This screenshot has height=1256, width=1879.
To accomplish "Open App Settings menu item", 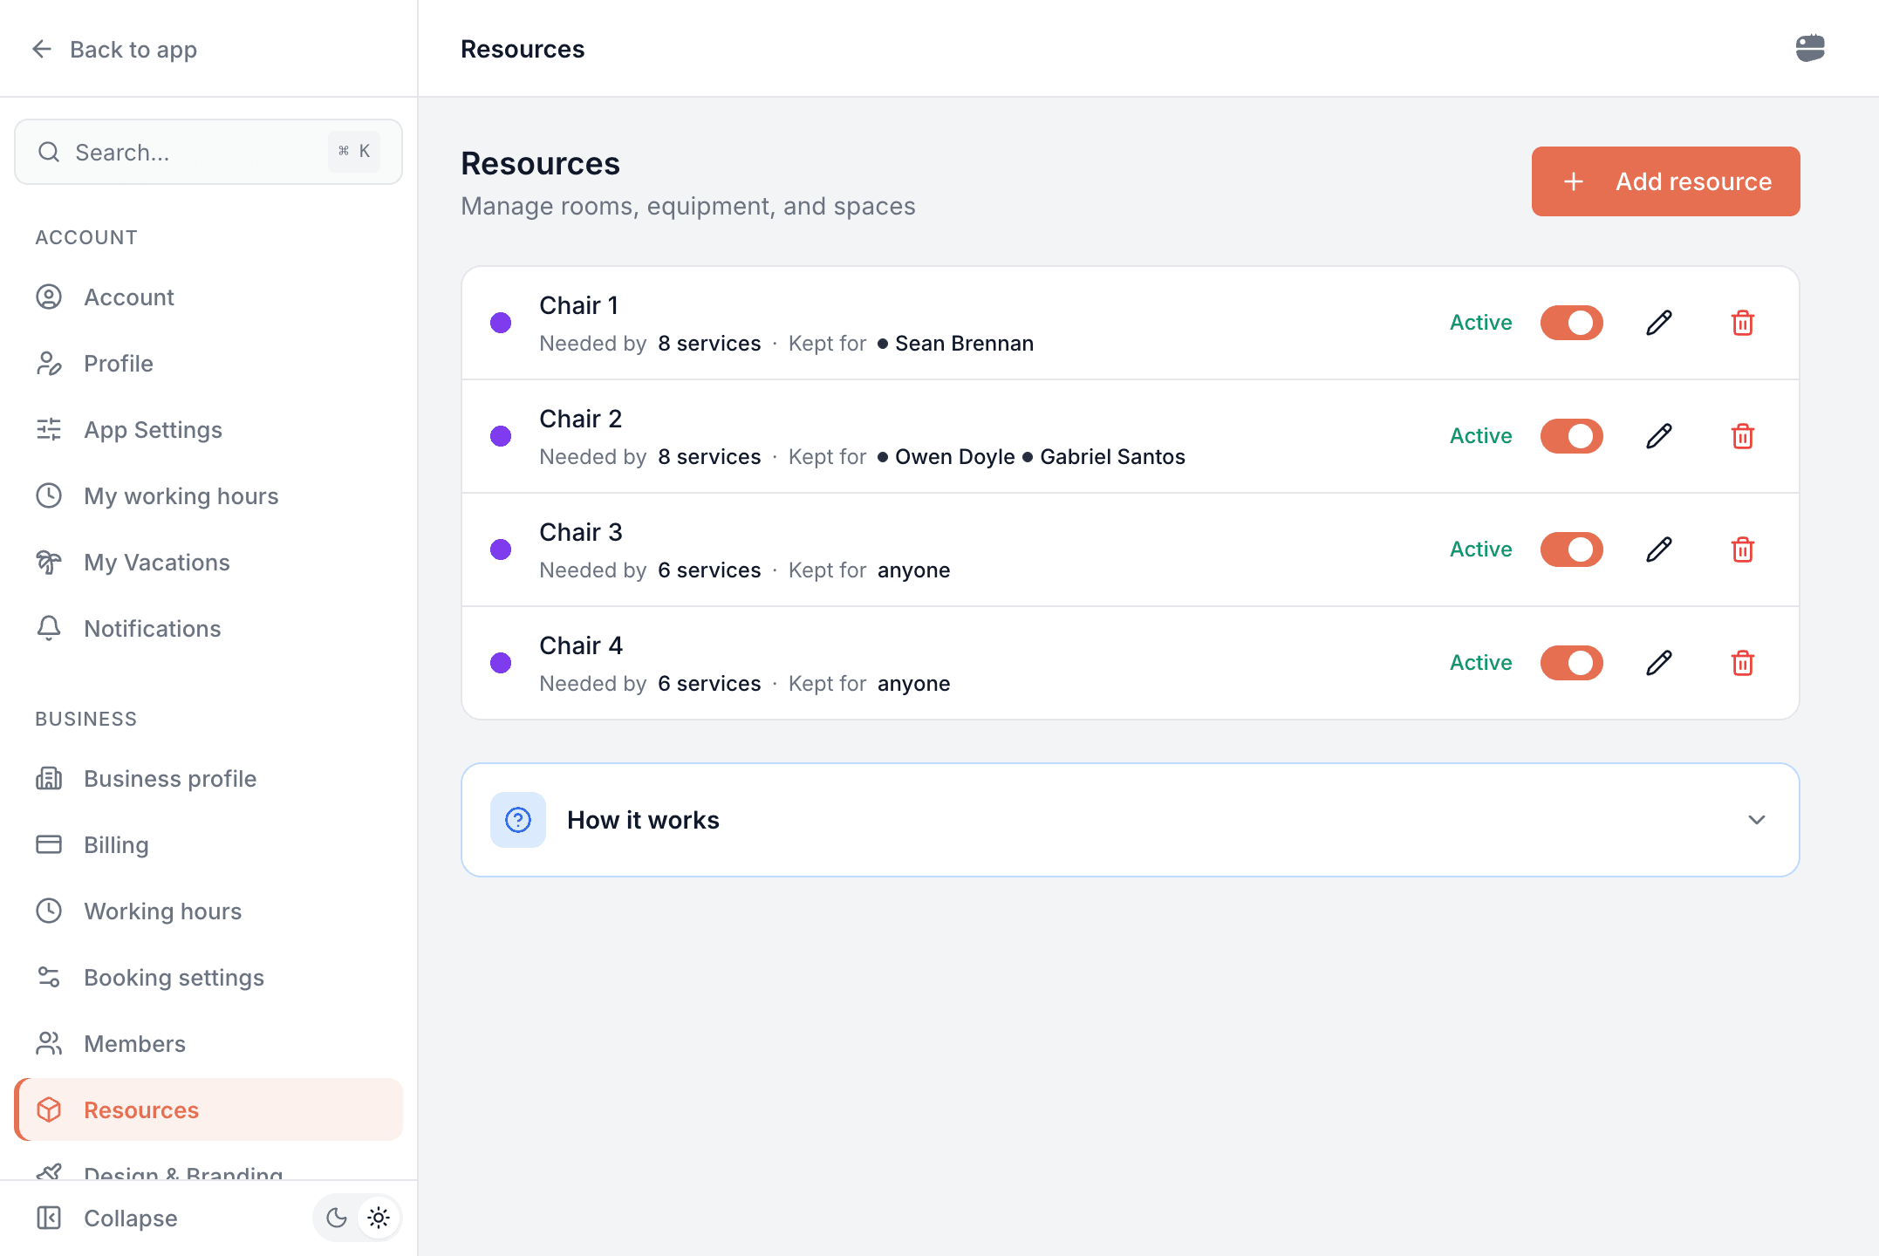I will point(208,430).
